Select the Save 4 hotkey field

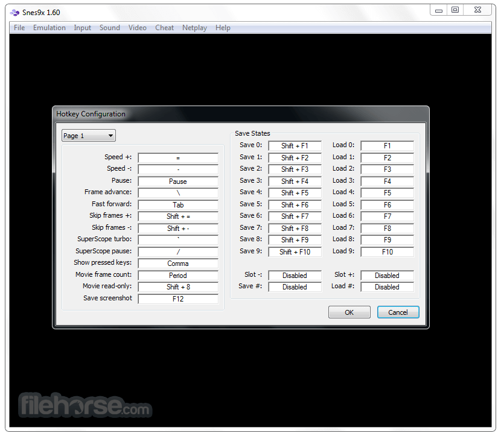tap(295, 193)
